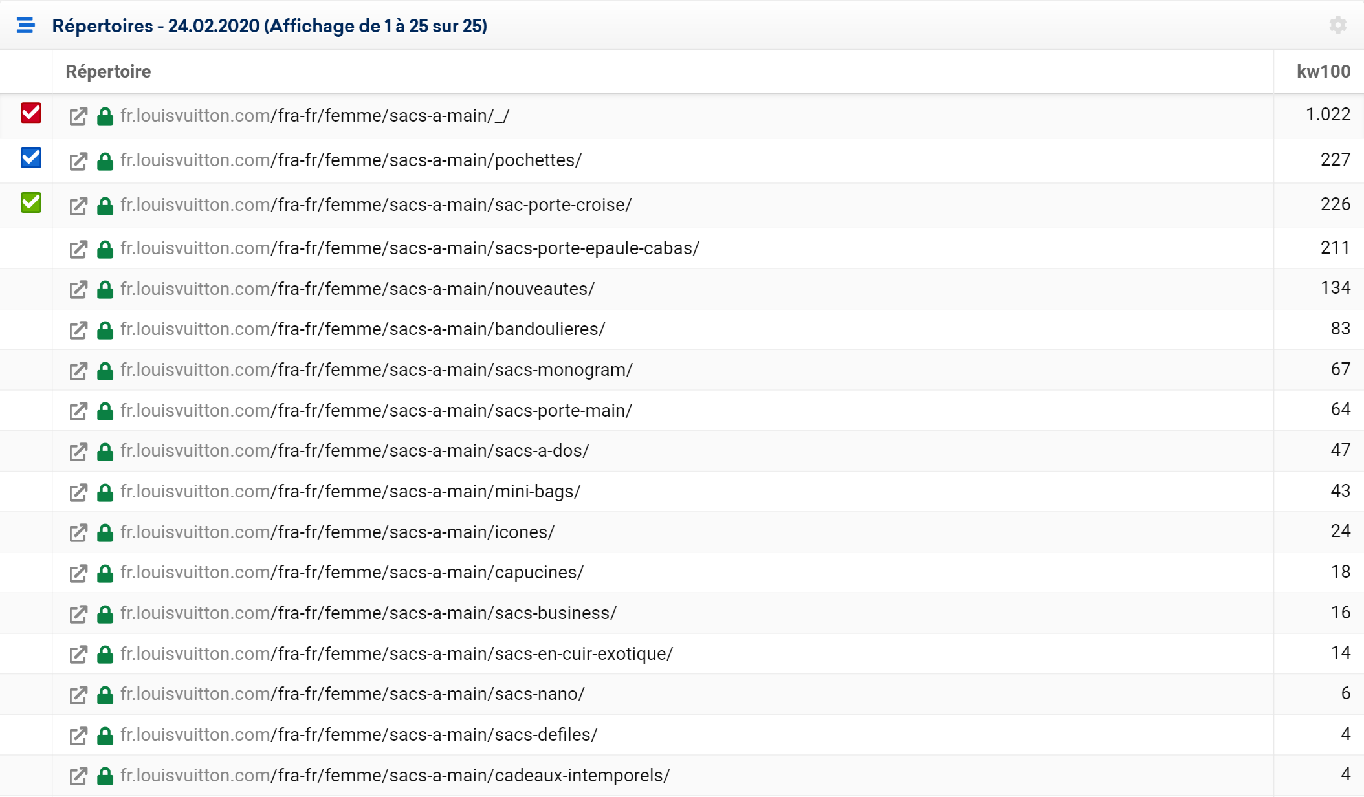This screenshot has width=1364, height=797.
Task: Open the capucines/ directory link
Action: 352,573
